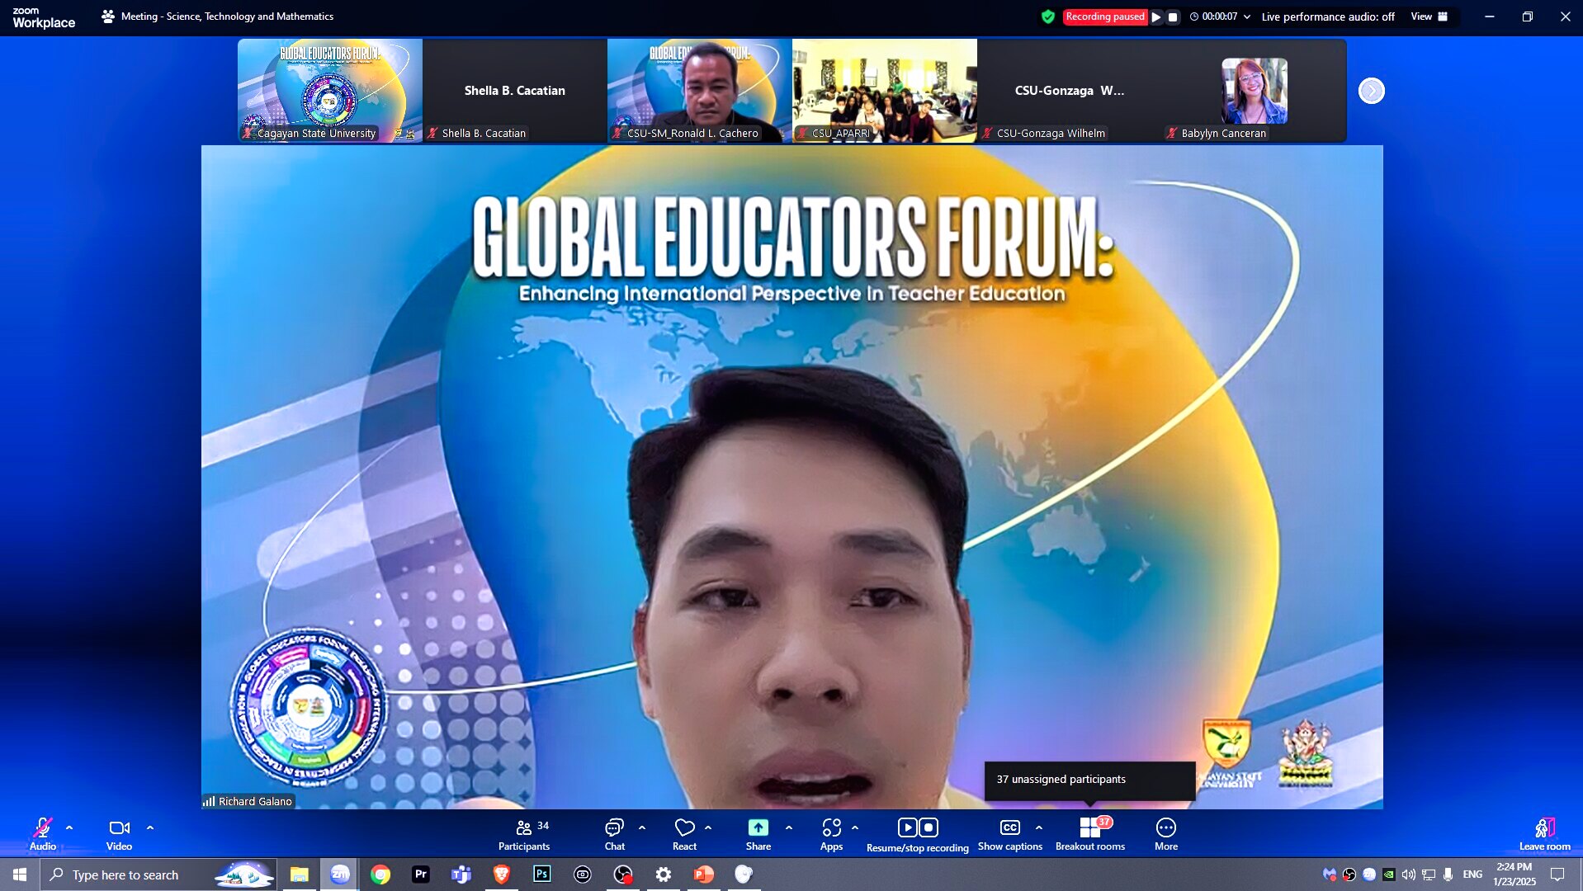The height and width of the screenshot is (891, 1583).
Task: Click the 37 unassigned participants tooltip
Action: [x=1089, y=780]
